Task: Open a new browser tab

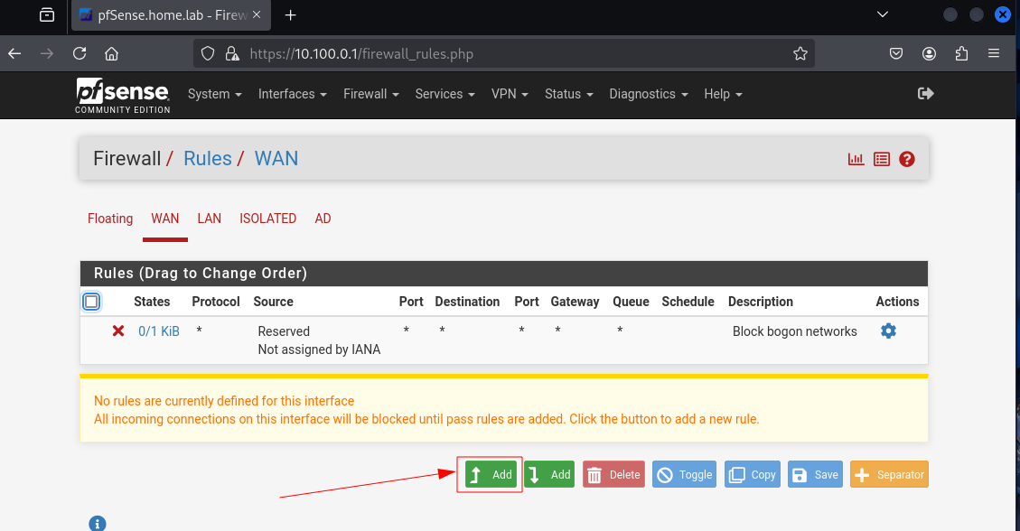Action: 290,15
